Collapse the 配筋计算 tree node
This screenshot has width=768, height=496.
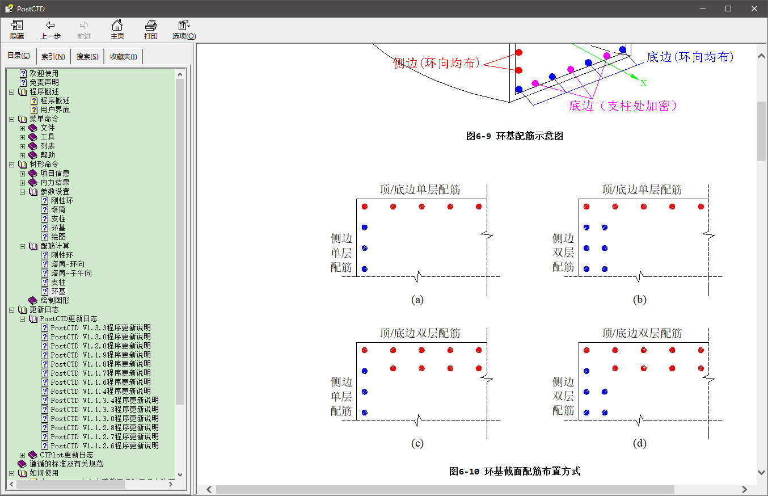click(x=23, y=246)
